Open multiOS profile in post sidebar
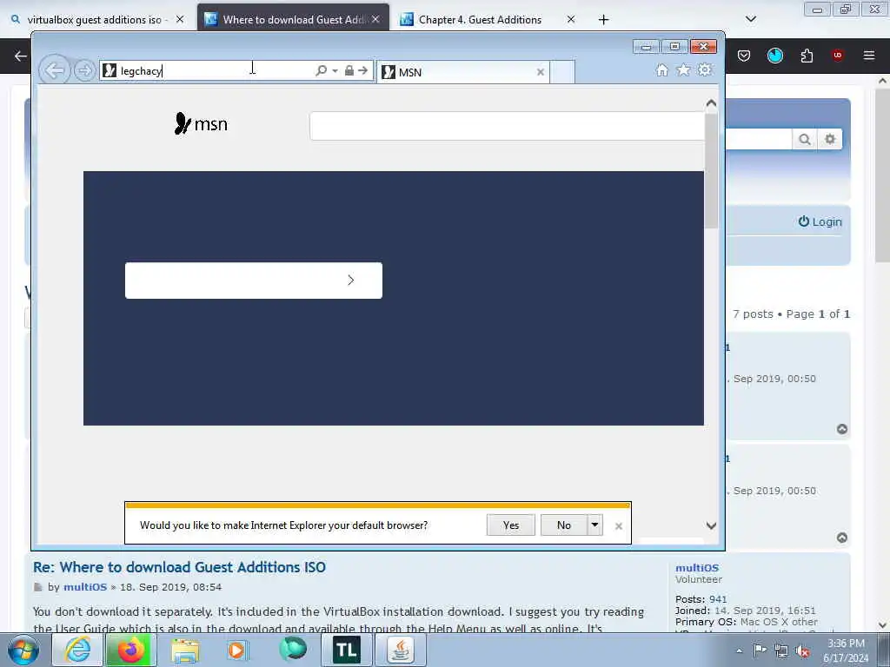890x667 pixels. pyautogui.click(x=697, y=568)
